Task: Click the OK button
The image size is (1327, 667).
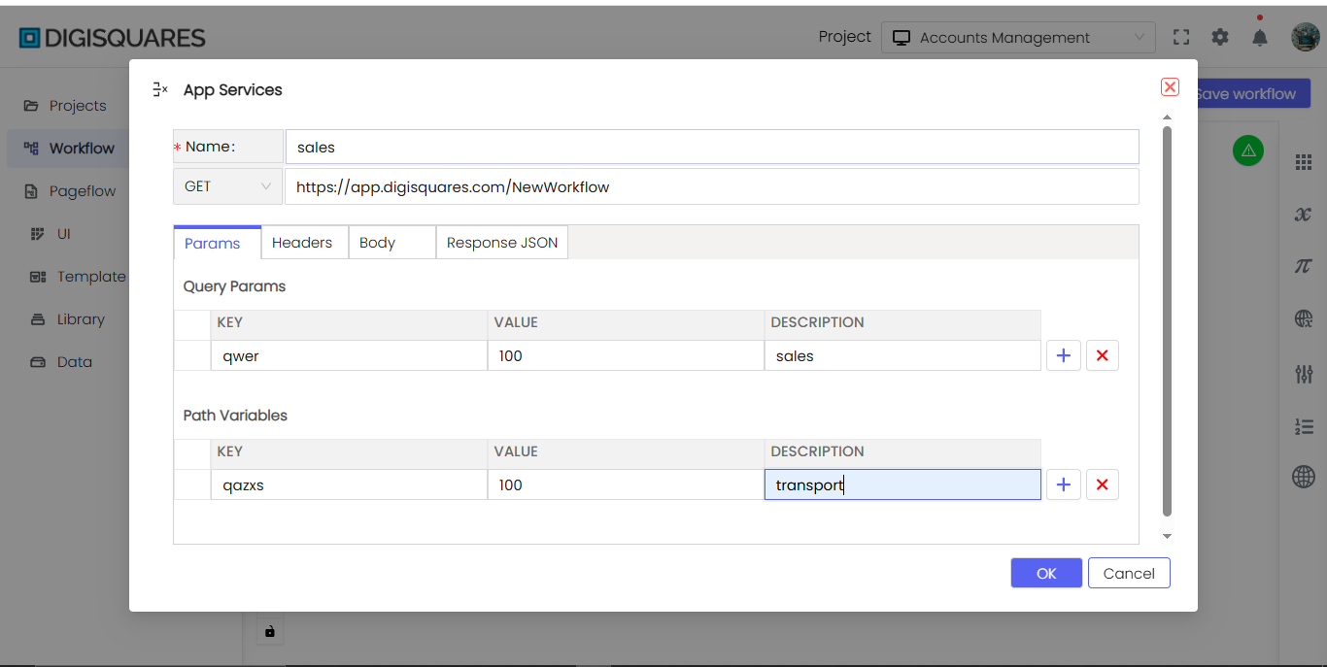Action: click(1046, 573)
